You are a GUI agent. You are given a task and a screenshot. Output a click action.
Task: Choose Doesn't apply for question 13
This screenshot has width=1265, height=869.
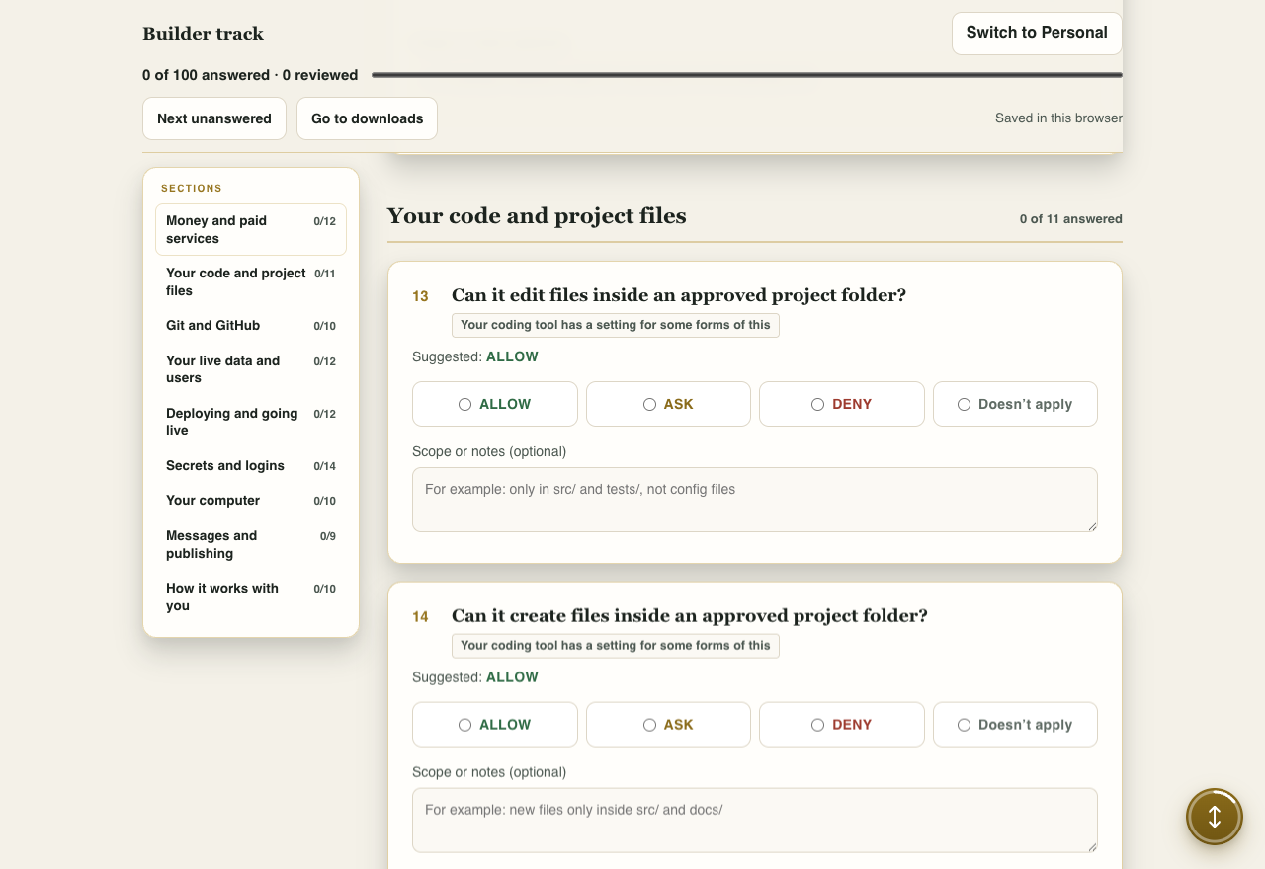tap(1015, 404)
